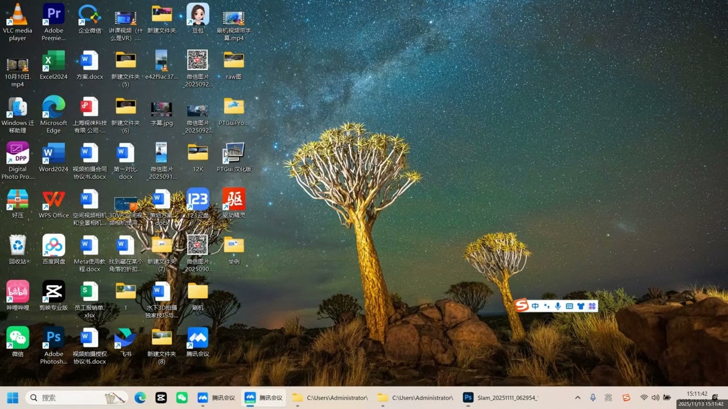
Task: Open Wi-Fi network settings in tray
Action: pos(644,398)
